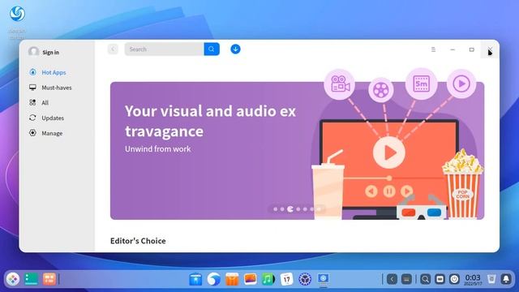Click the All category grid icon

tap(32, 103)
